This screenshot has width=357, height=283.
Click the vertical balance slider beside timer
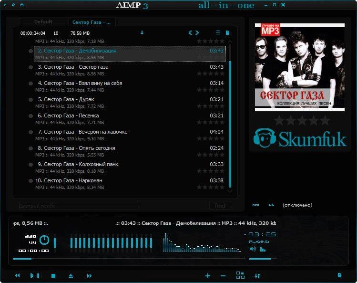pyautogui.click(x=55, y=242)
